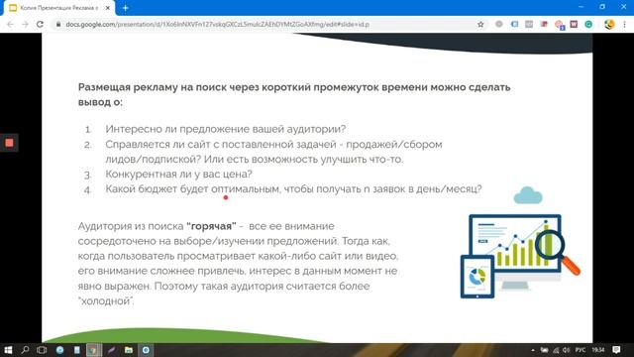The image size is (634, 357).
Task: Click the volume speaker icon in tray
Action: (x=566, y=350)
